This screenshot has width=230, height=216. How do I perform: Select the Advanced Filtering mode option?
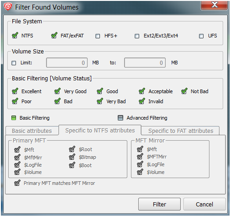(x=120, y=118)
